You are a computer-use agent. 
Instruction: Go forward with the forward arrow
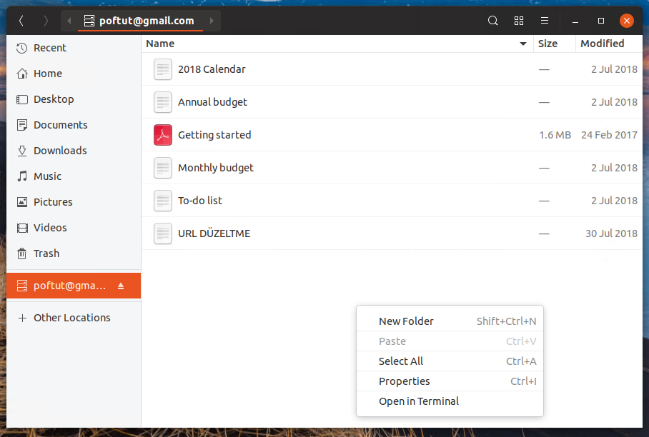tap(46, 21)
